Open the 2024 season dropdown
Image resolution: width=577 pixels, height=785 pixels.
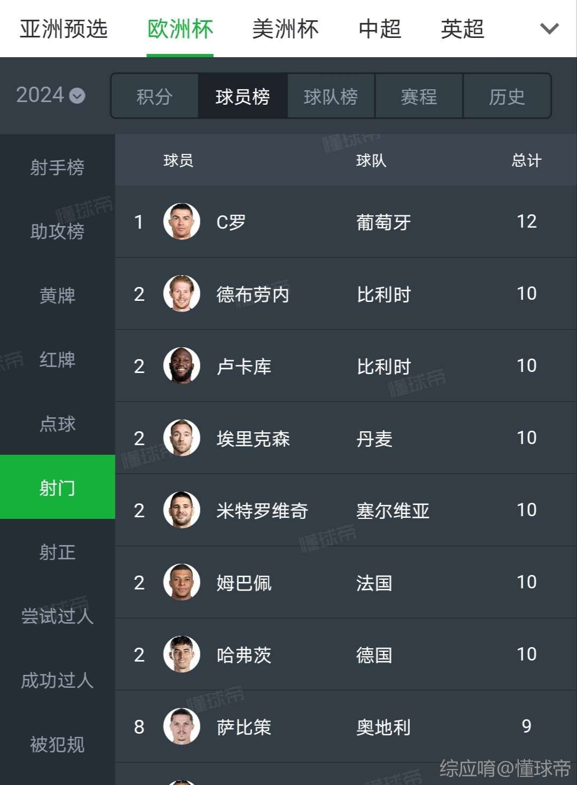[51, 95]
